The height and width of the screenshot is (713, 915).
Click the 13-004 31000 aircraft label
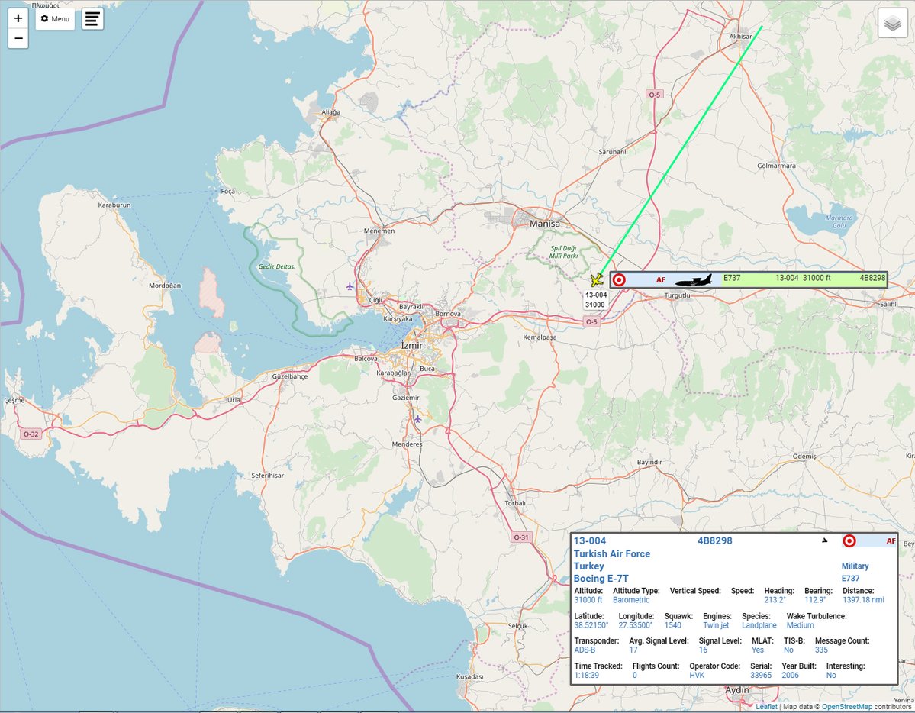pyautogui.click(x=595, y=300)
